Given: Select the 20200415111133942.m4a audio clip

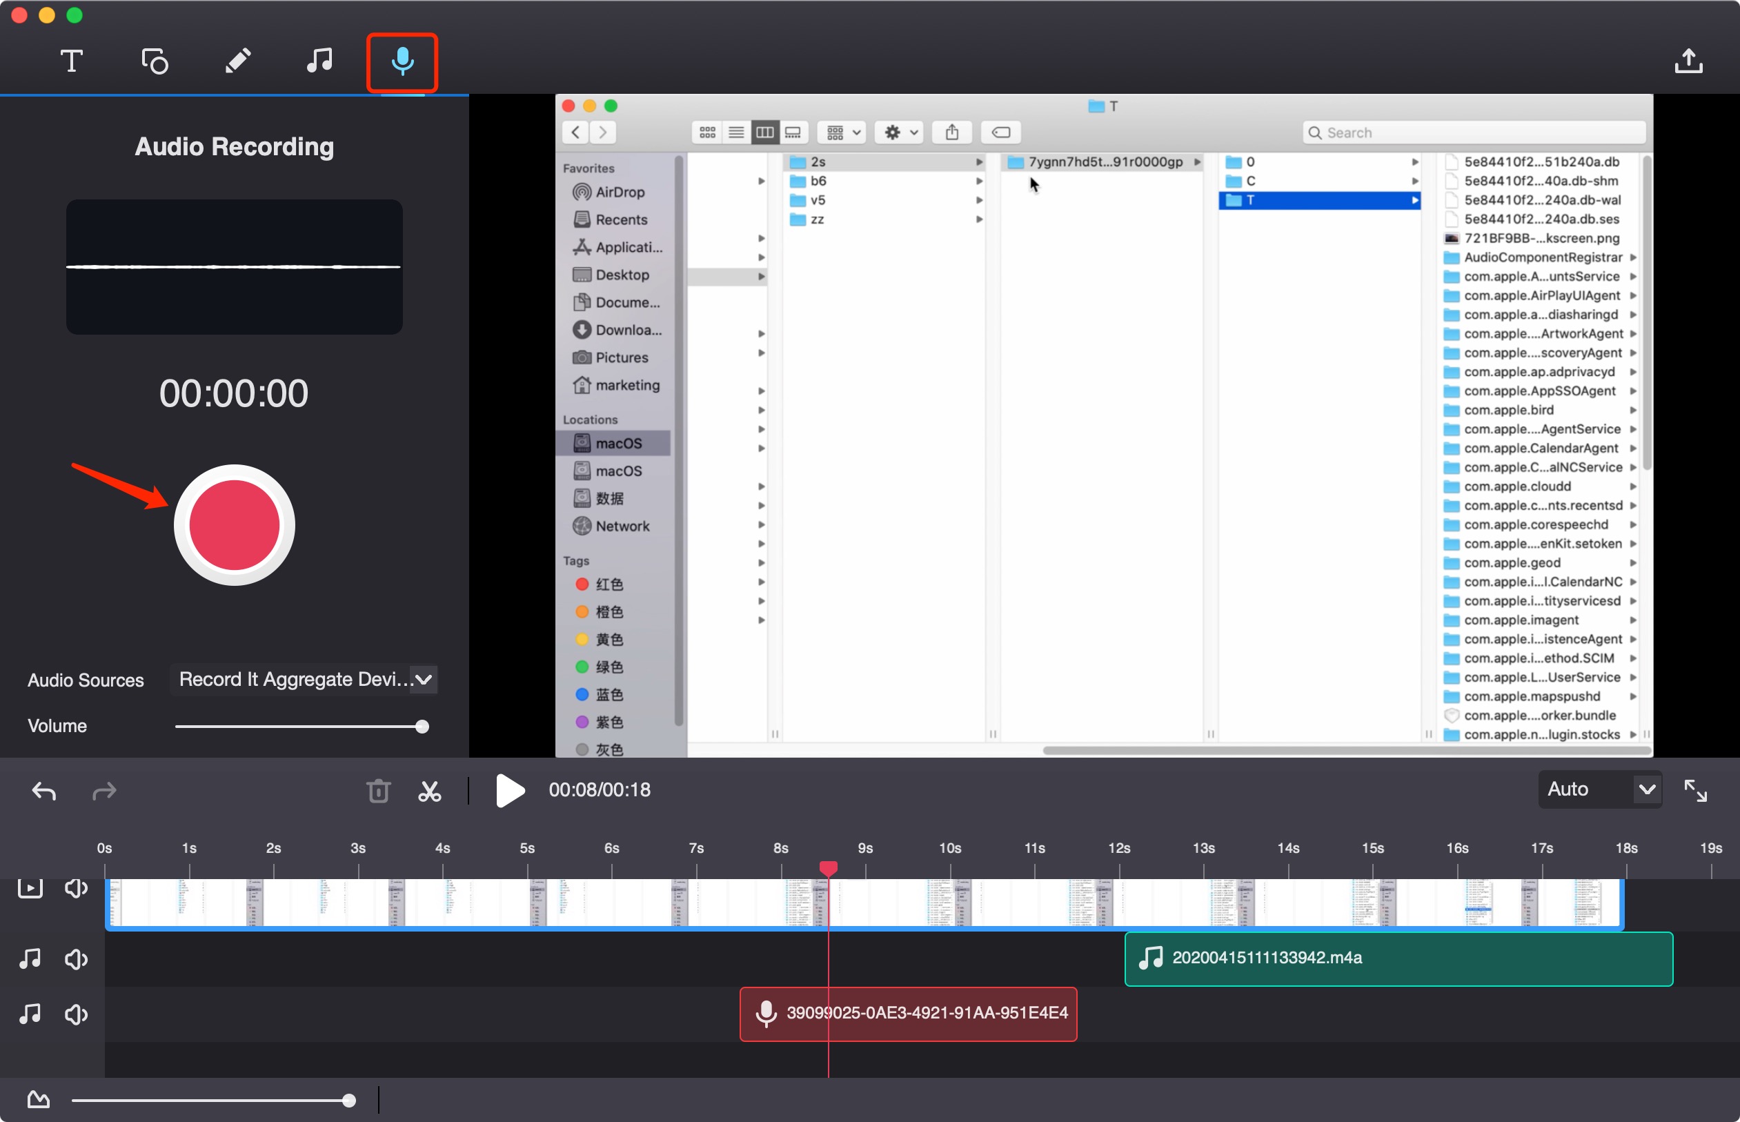Looking at the screenshot, I should 1398,958.
